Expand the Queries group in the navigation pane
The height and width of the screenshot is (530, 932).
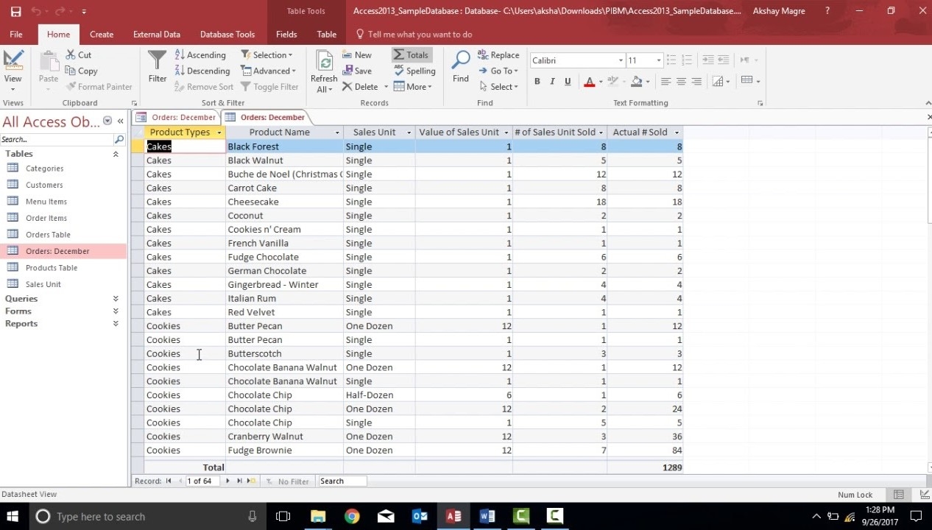[x=116, y=299]
